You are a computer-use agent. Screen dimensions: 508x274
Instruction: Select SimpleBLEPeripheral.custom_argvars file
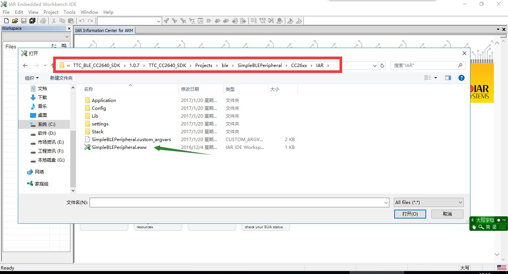tap(131, 140)
